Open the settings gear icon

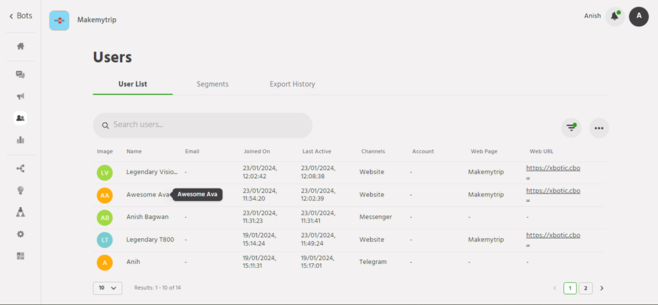(x=20, y=233)
